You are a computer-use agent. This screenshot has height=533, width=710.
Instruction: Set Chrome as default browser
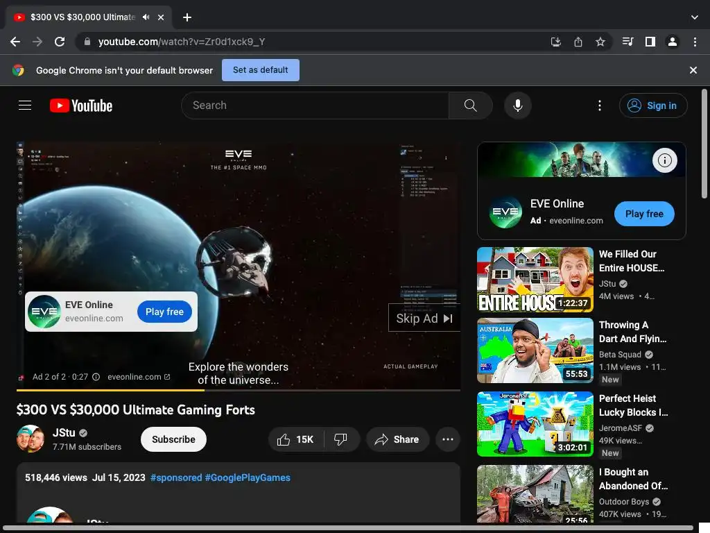point(261,70)
